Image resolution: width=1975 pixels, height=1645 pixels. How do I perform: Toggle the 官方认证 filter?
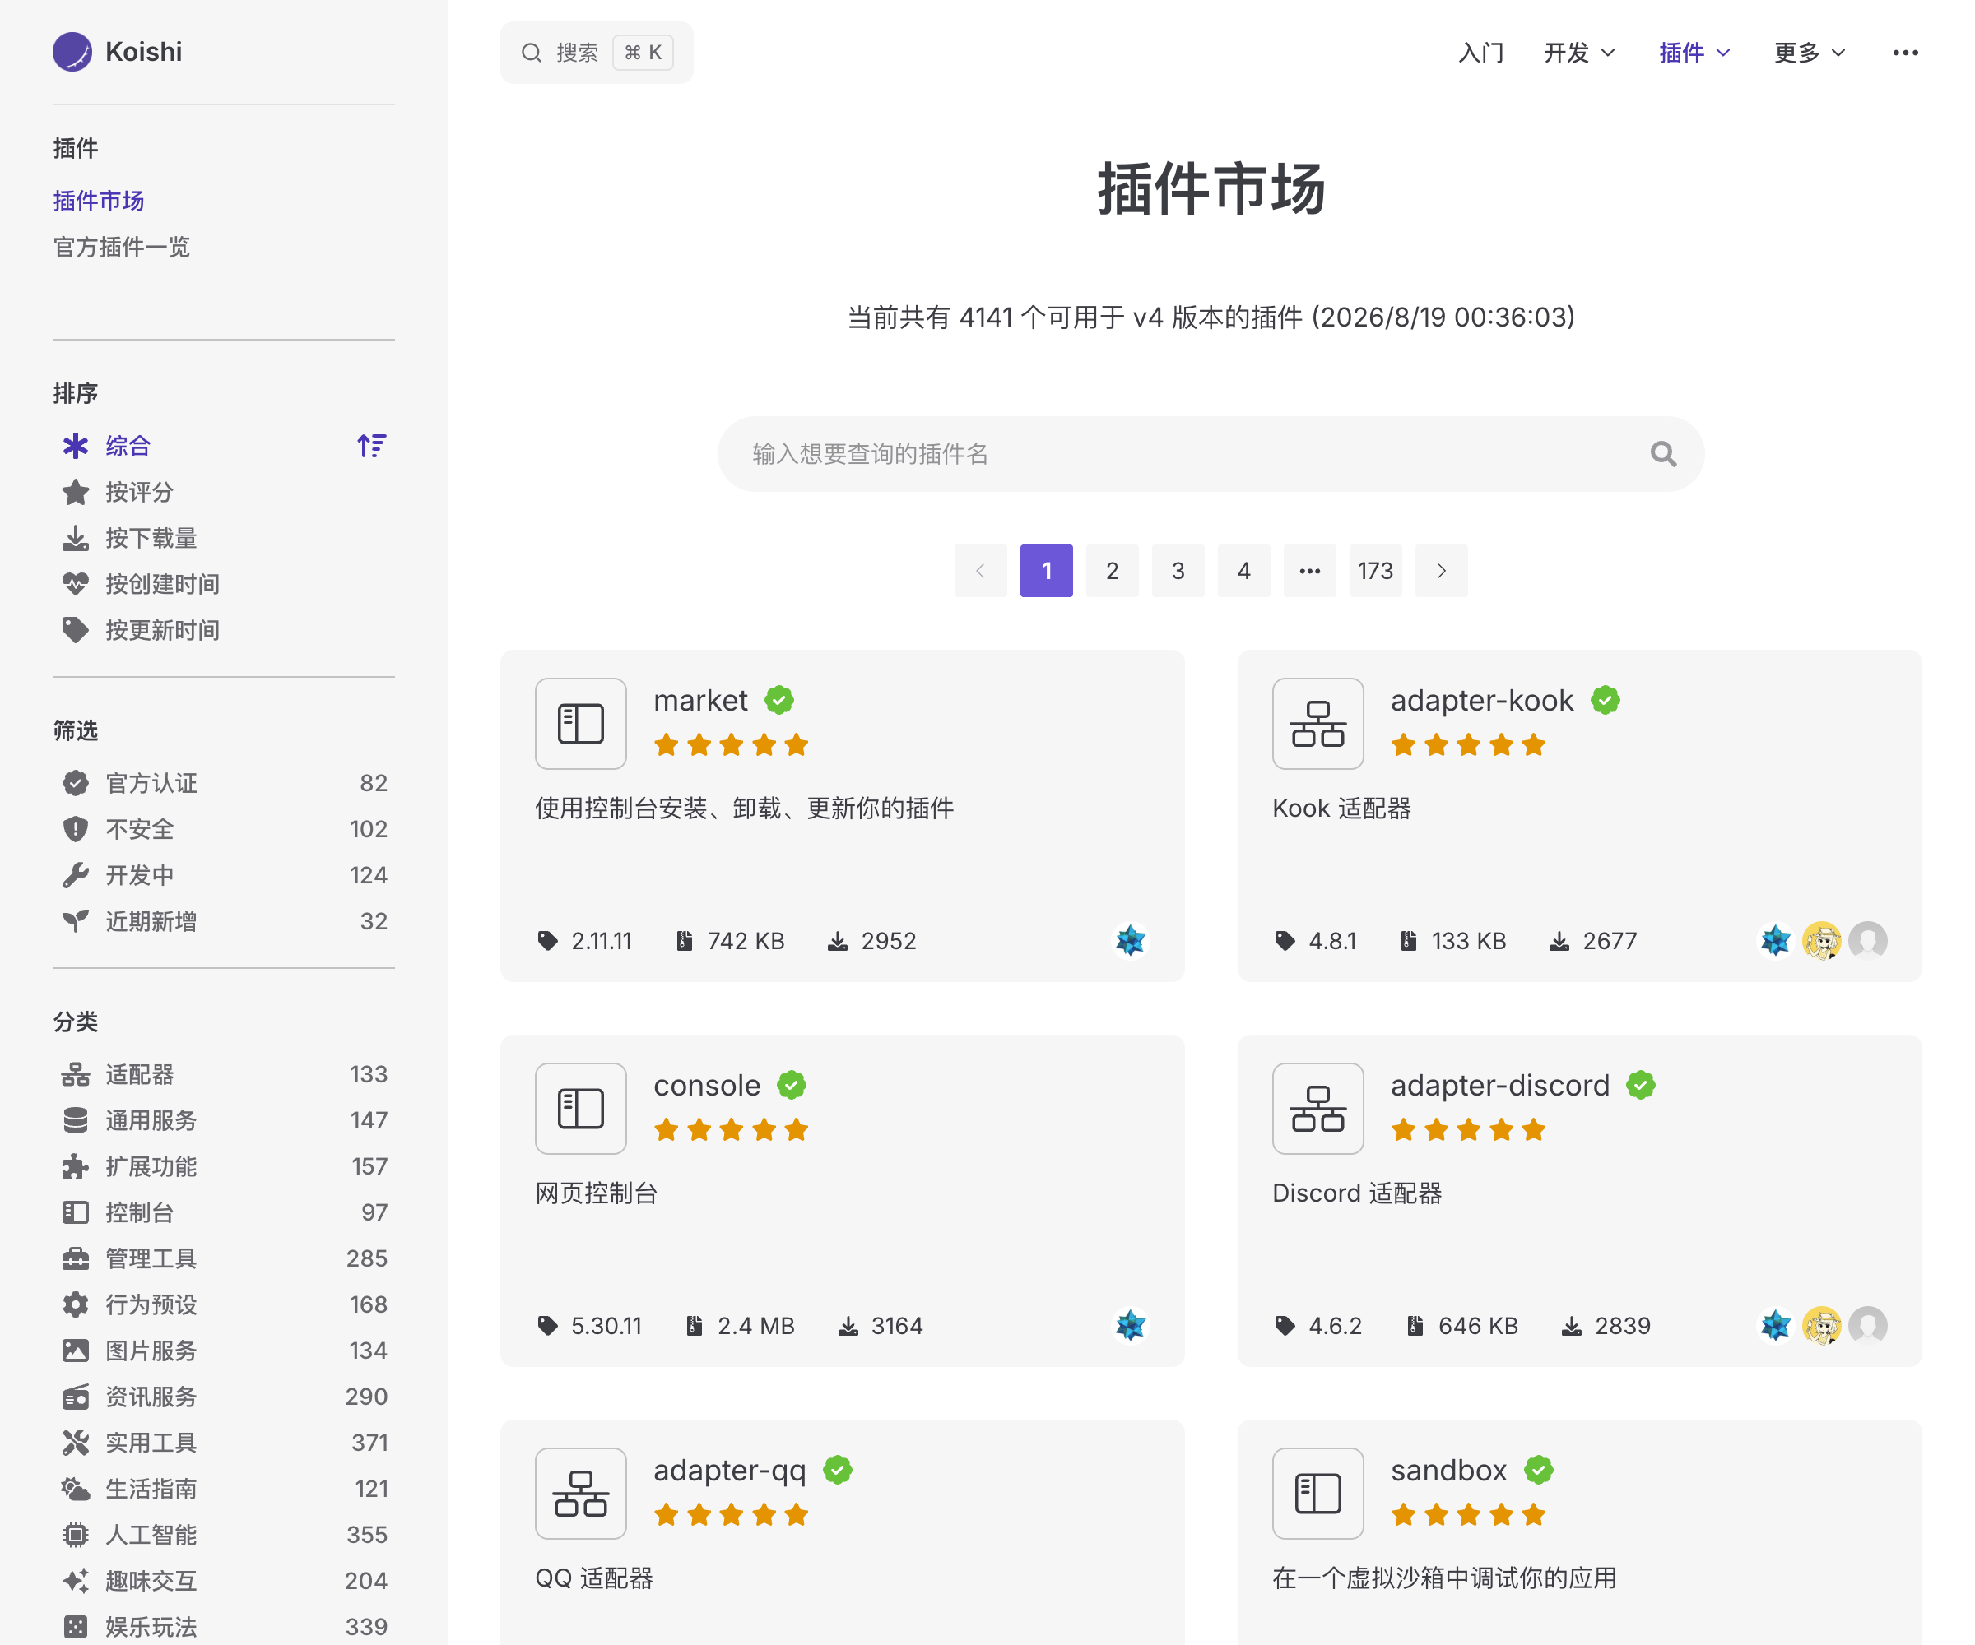224,783
